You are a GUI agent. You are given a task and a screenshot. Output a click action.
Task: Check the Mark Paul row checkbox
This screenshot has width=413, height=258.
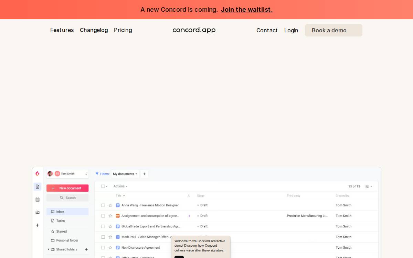click(103, 237)
